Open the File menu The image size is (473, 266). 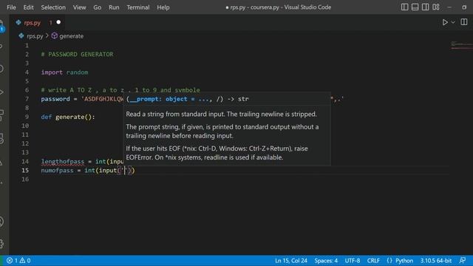coord(11,7)
